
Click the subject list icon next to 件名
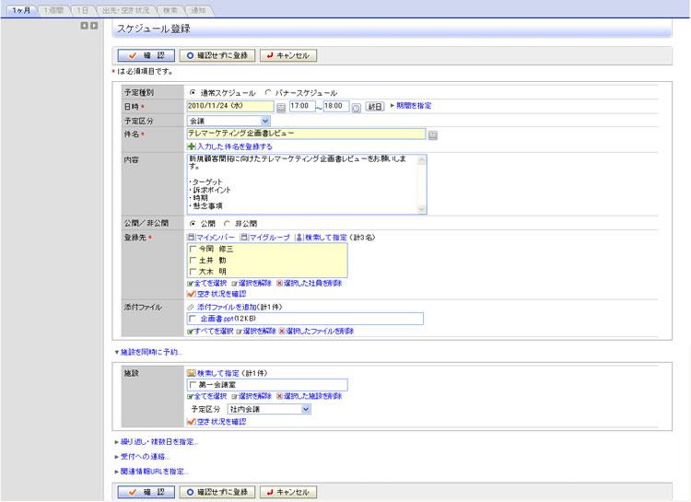(433, 135)
